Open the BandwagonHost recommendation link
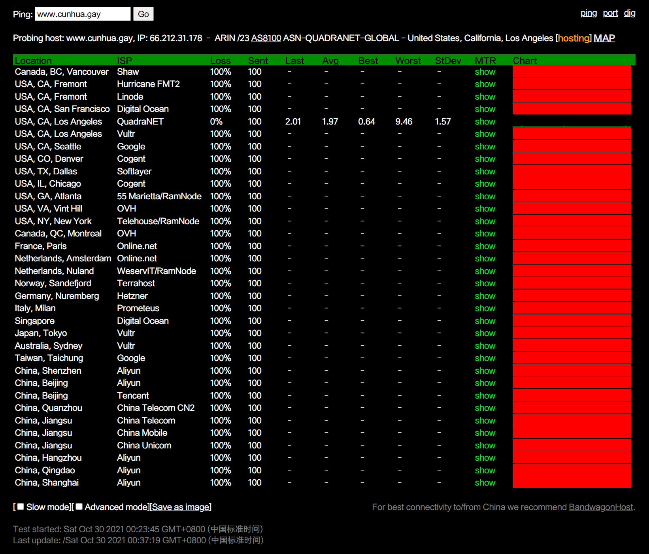This screenshot has height=554, width=649. pos(601,507)
